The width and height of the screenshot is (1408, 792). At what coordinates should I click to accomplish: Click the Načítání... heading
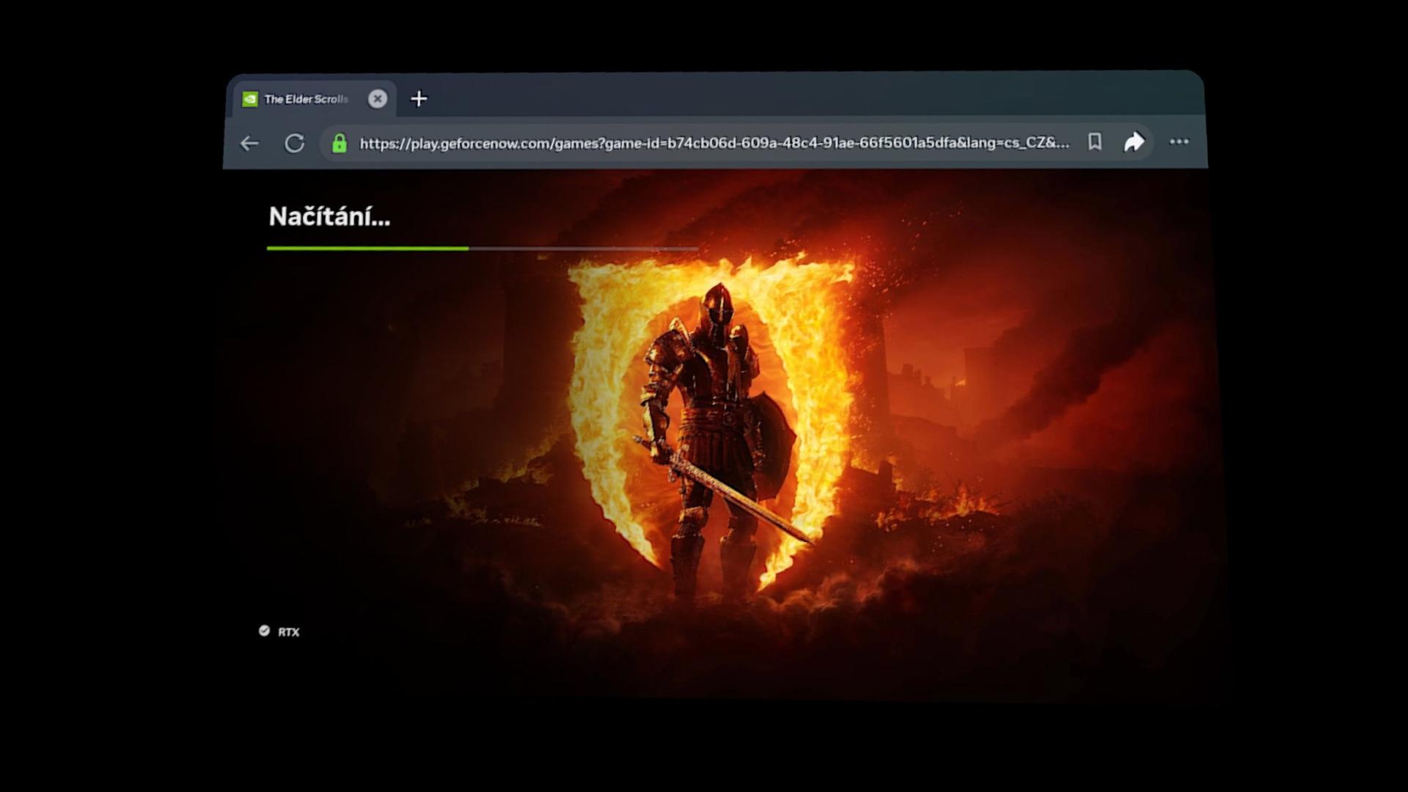click(329, 216)
